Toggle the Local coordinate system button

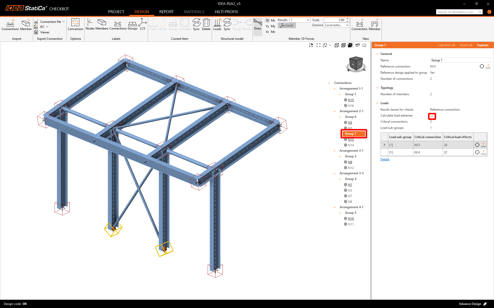287,25
